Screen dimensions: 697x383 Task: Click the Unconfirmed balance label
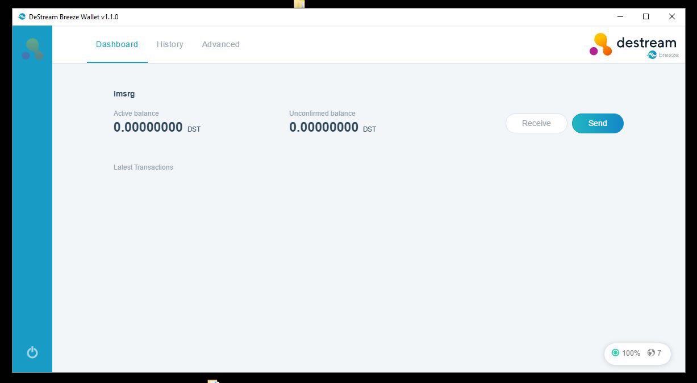point(322,113)
